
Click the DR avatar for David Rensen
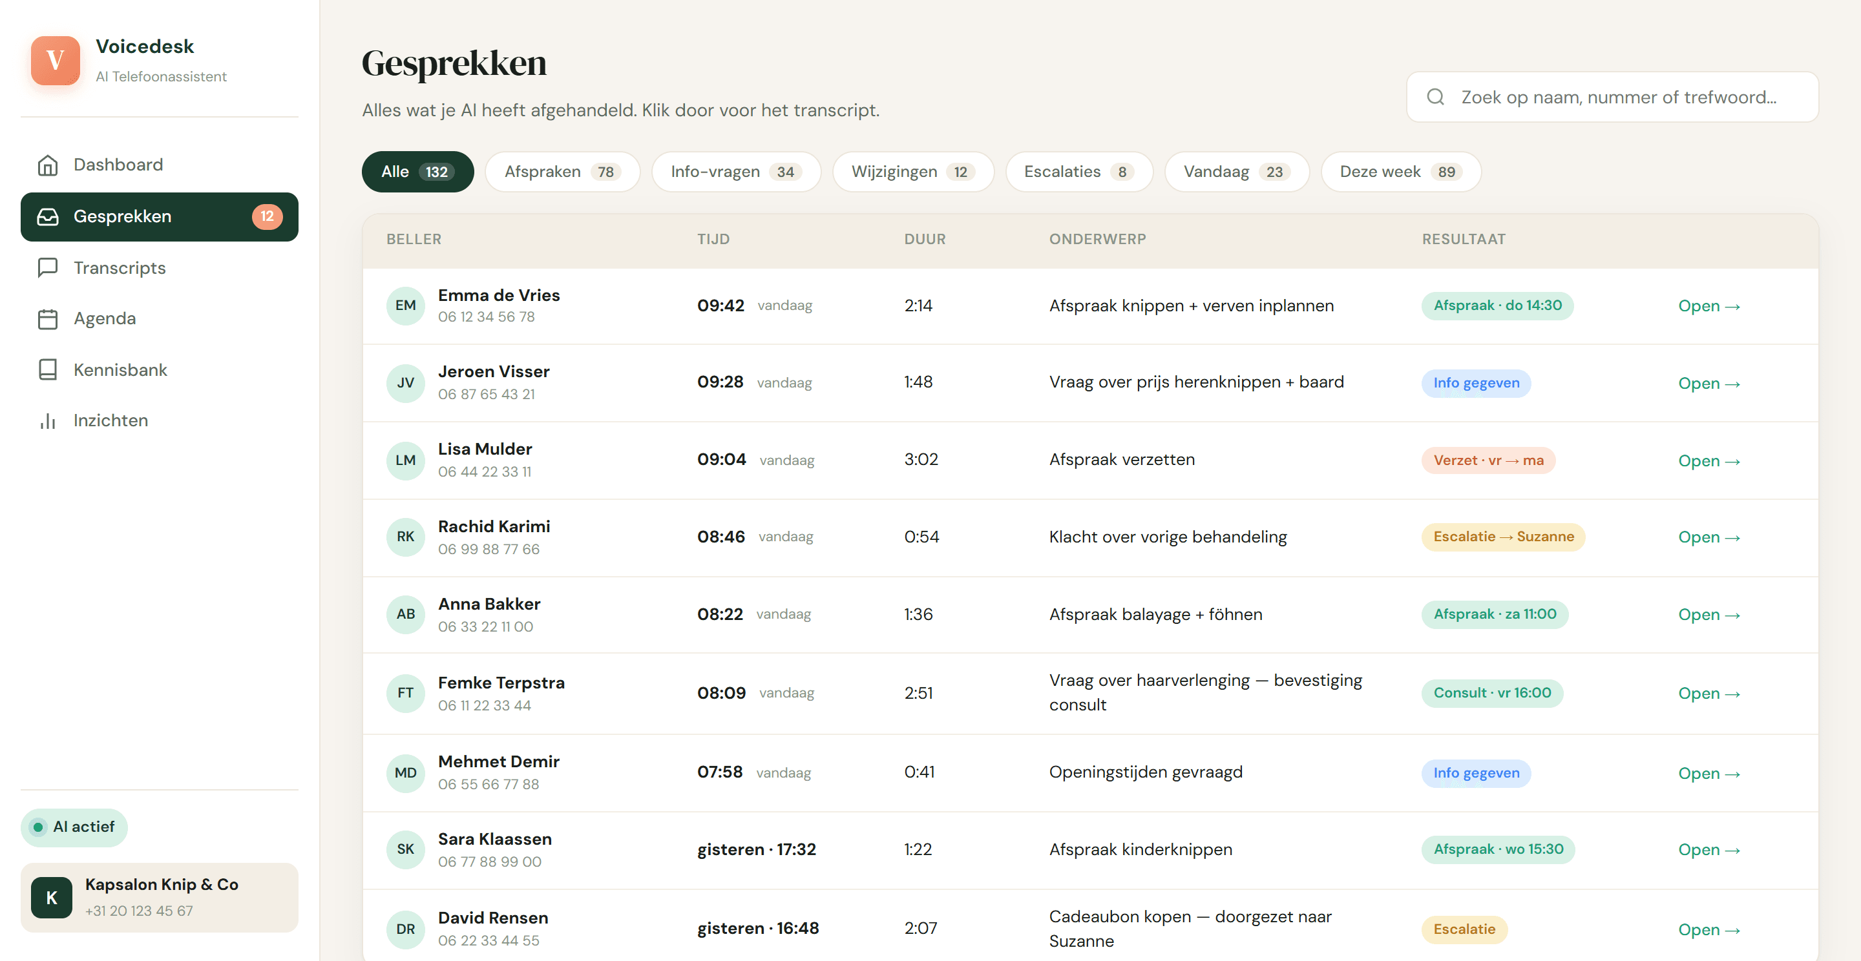[405, 929]
